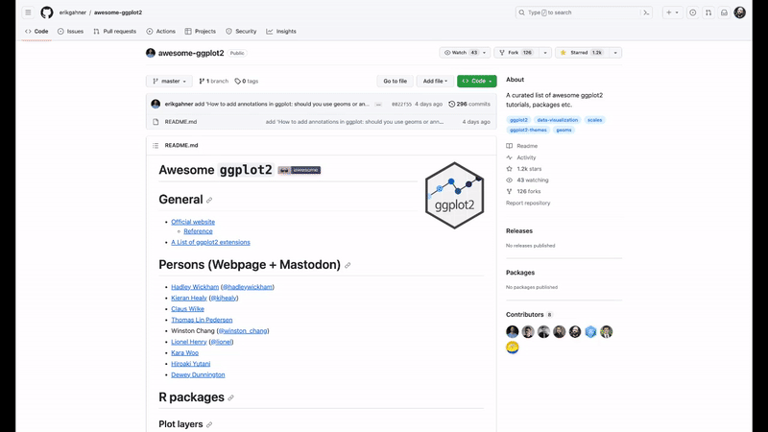Click the README.md file icon
The width and height of the screenshot is (768, 432).
tap(156, 122)
